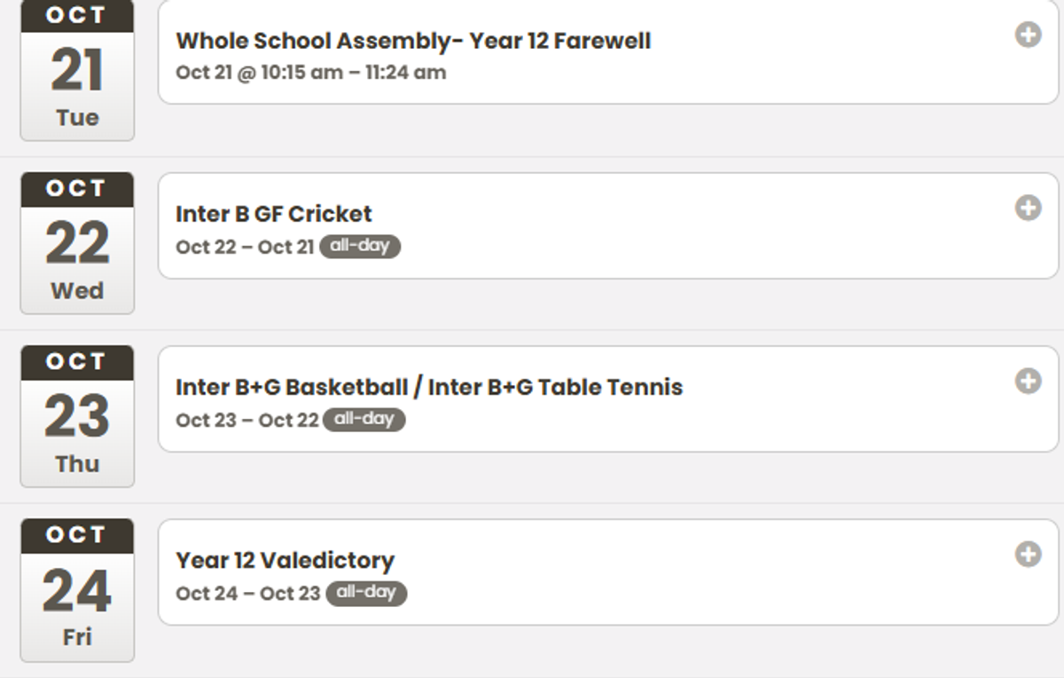Viewport: 1064px width, 678px height.
Task: Click the all-day badge on the Basketball event
Action: [x=364, y=419]
